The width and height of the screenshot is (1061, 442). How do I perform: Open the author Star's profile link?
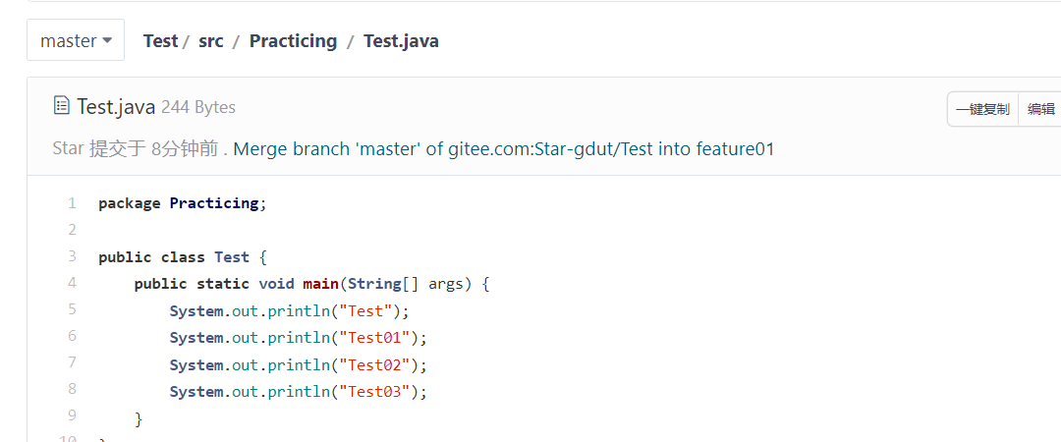click(x=67, y=149)
